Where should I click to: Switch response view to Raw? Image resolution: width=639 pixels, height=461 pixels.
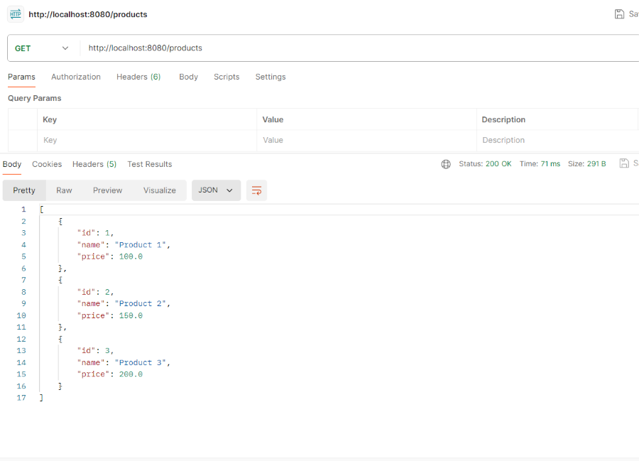coord(65,190)
